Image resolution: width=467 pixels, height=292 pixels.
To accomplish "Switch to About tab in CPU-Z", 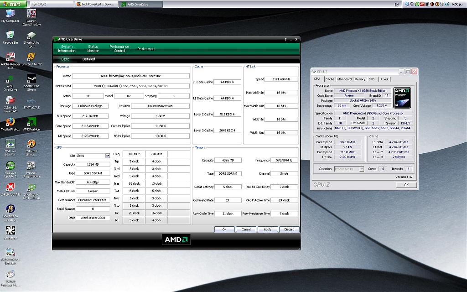I will [x=384, y=79].
